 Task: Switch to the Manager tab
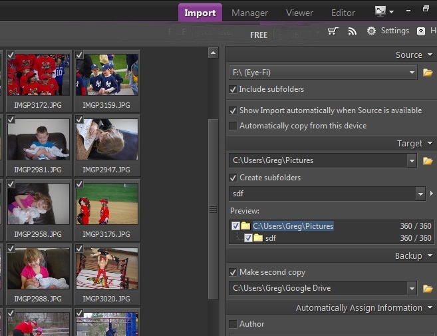(x=249, y=13)
